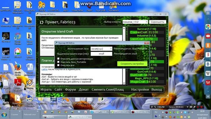Select MagicCraft 54/100 server bar
Viewport: 211px width, 119px height.
pos(147,82)
